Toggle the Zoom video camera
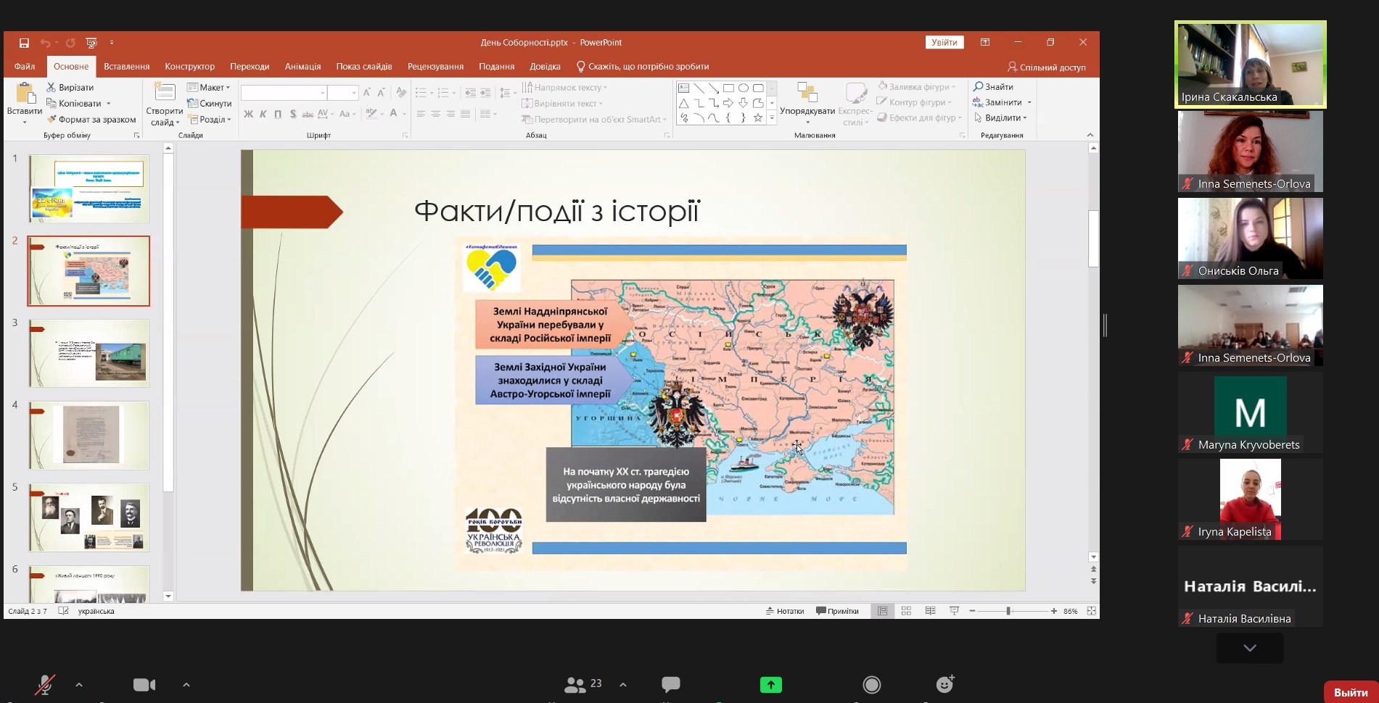The width and height of the screenshot is (1379, 703). (144, 684)
